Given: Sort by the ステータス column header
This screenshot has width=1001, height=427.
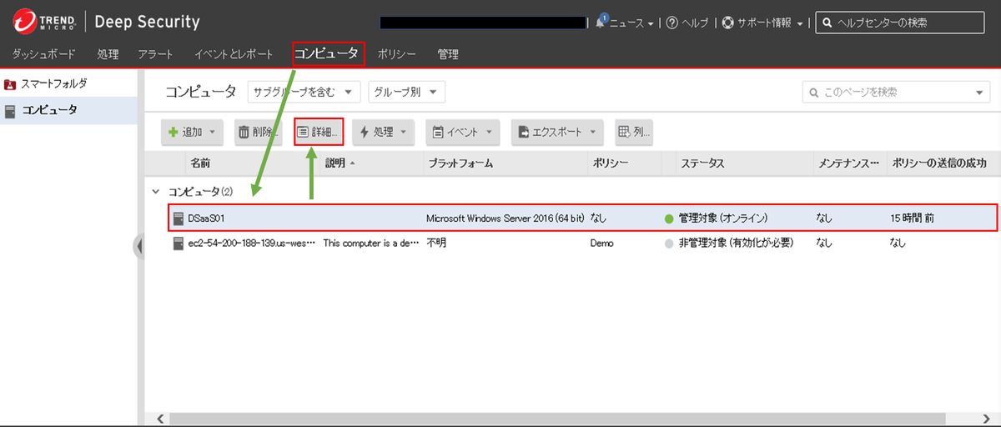Looking at the screenshot, I should click(x=701, y=163).
